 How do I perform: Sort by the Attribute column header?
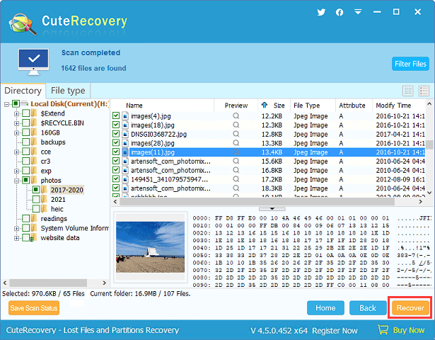[354, 106]
